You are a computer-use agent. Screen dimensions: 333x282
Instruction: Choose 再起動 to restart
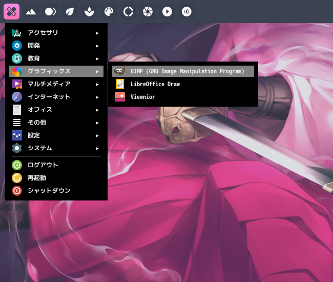tap(56, 178)
